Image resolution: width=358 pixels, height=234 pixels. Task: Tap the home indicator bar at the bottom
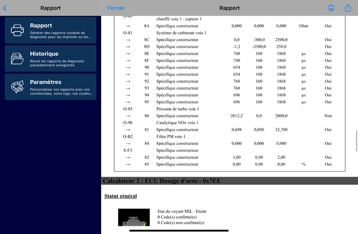[x=179, y=230]
